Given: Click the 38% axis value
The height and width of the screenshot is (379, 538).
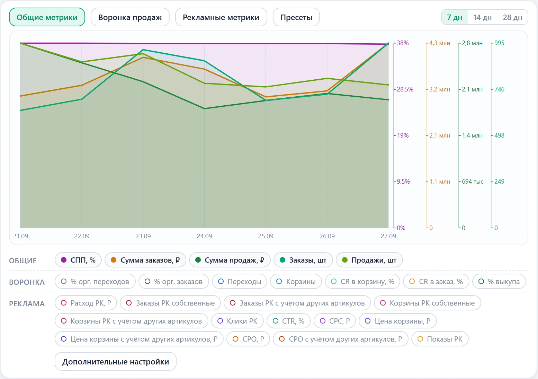Looking at the screenshot, I should pyautogui.click(x=403, y=43).
